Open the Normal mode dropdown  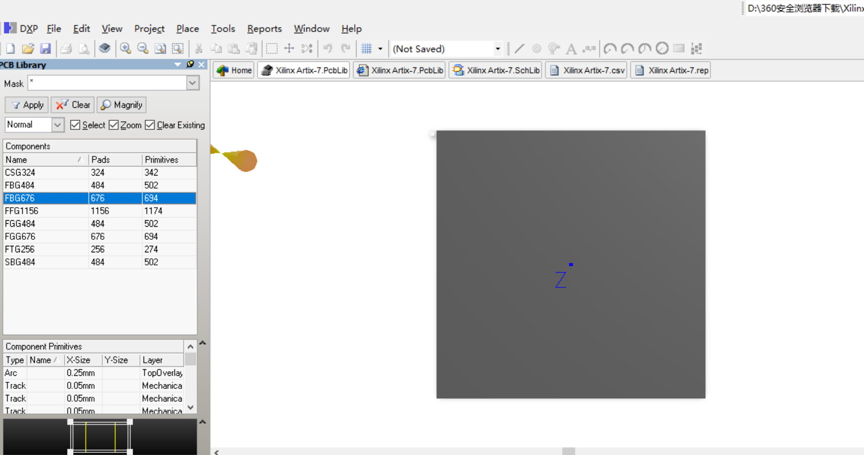tap(58, 125)
